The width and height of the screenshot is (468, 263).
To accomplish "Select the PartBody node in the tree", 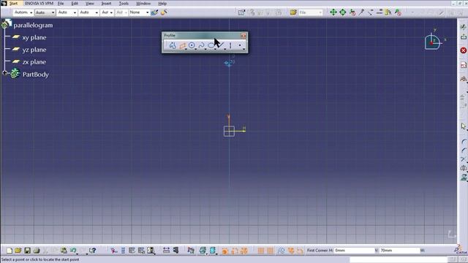I will (x=36, y=75).
